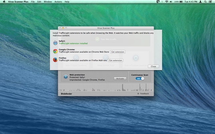Open the Bitdefender menu bar status icon

pos(158,2)
